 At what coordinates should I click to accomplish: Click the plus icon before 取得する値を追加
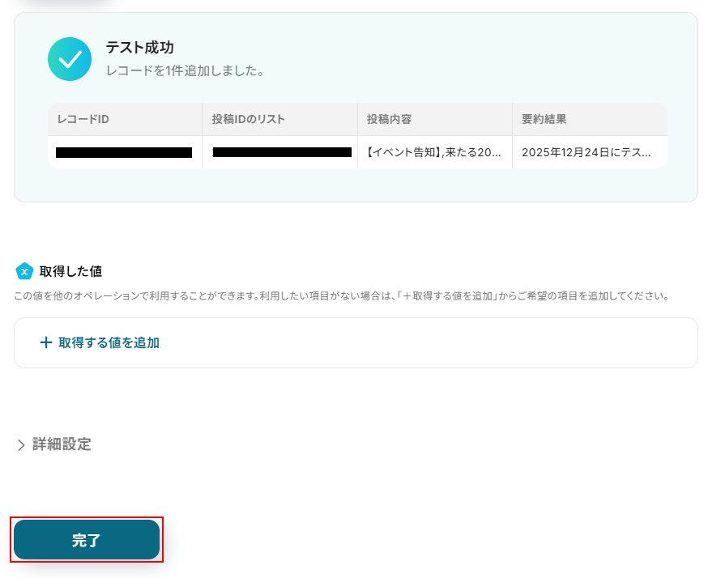[46, 342]
